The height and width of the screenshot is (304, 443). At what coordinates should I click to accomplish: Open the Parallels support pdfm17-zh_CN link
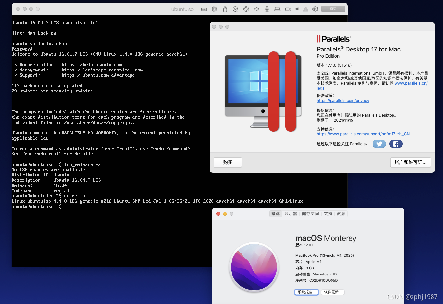click(363, 134)
